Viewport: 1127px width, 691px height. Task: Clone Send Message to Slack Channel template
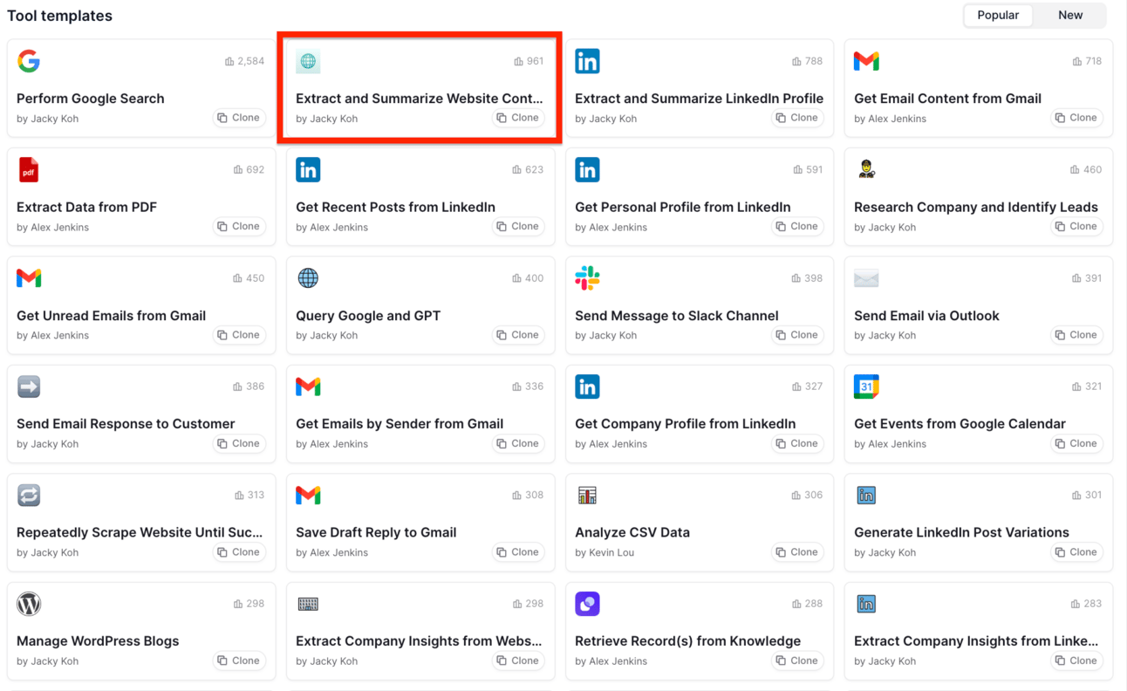tap(797, 335)
